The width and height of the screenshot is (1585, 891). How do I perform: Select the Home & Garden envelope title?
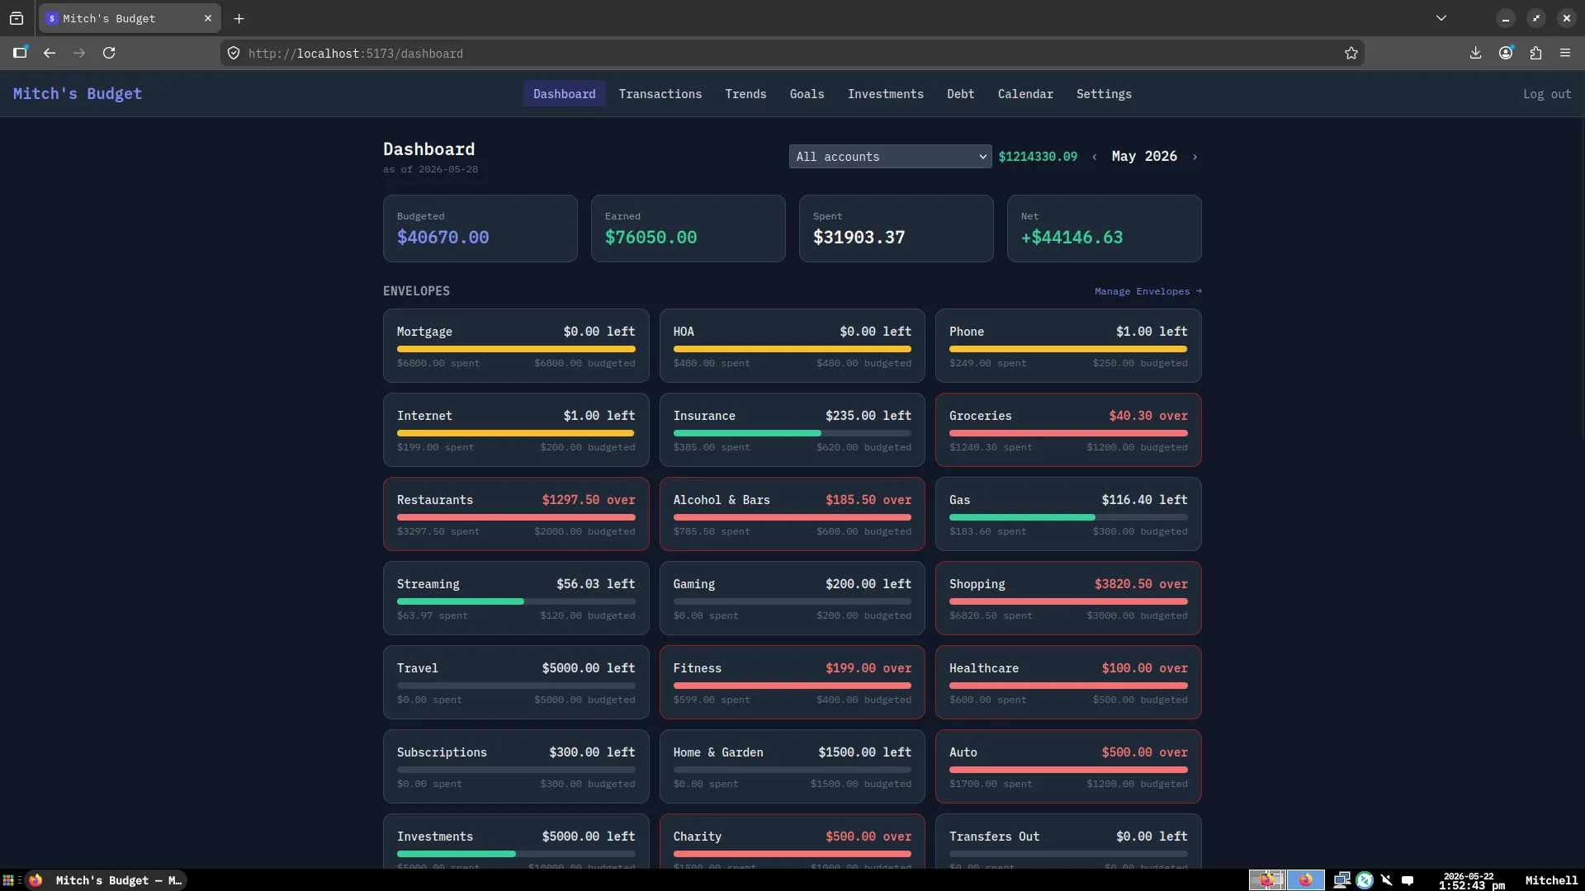718,752
